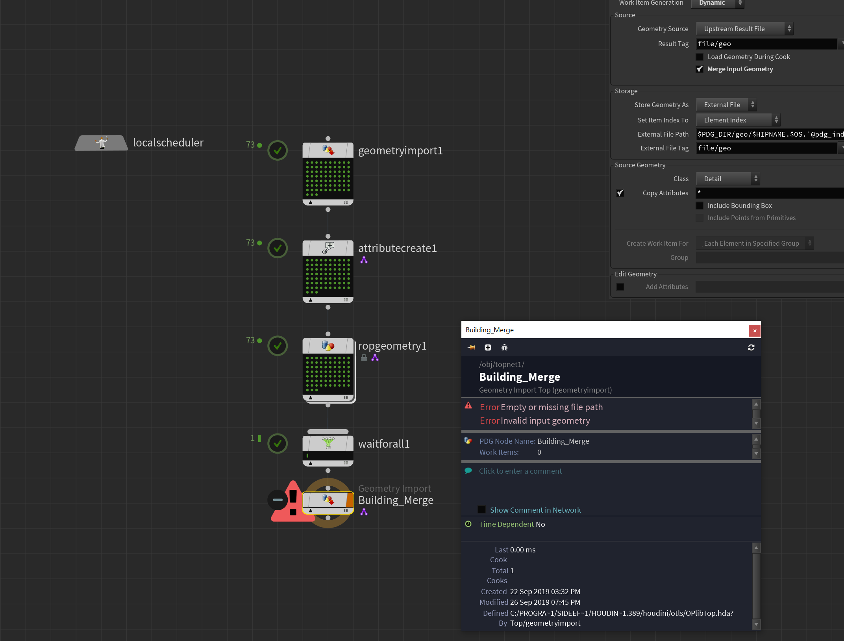Select the attributecreate1 node icon
This screenshot has height=641, width=844.
(328, 248)
